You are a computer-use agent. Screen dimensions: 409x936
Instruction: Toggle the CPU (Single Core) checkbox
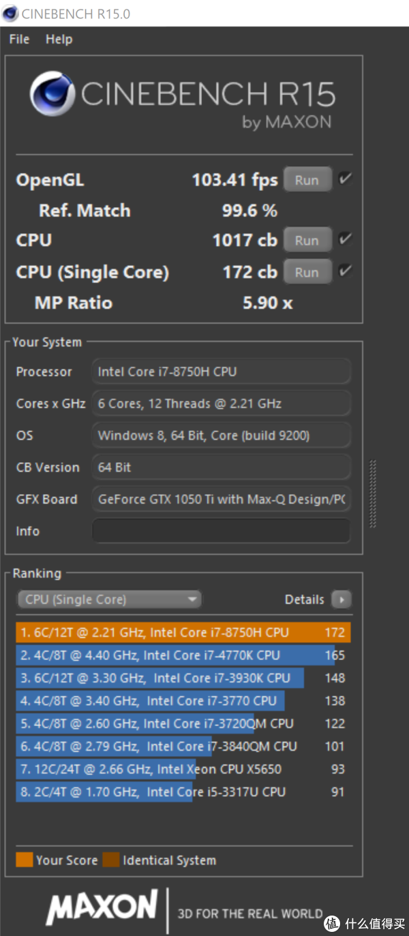pos(345,271)
